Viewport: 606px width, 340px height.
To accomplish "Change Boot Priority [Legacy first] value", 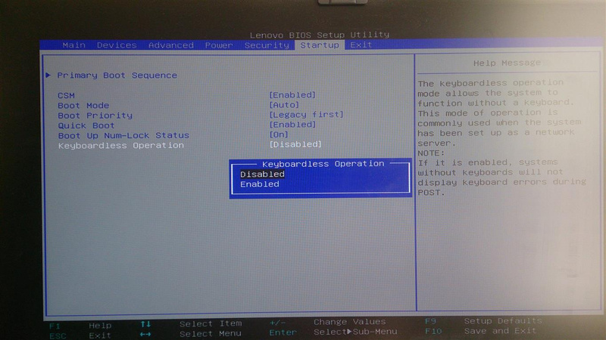I will click(306, 115).
